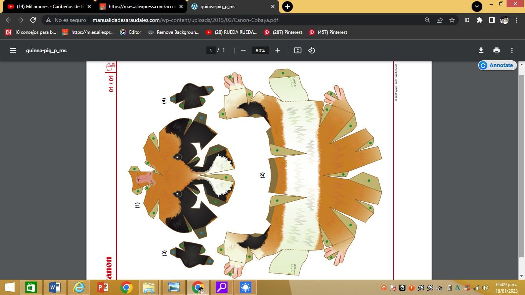Open the volume control in system tray
525x295 pixels.
coord(485,288)
